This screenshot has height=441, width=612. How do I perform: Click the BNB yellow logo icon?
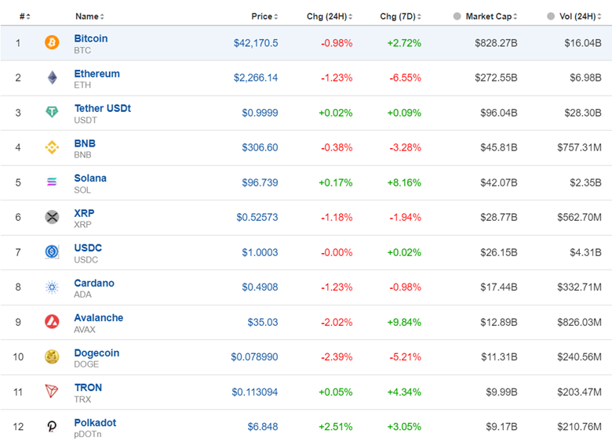[52, 147]
